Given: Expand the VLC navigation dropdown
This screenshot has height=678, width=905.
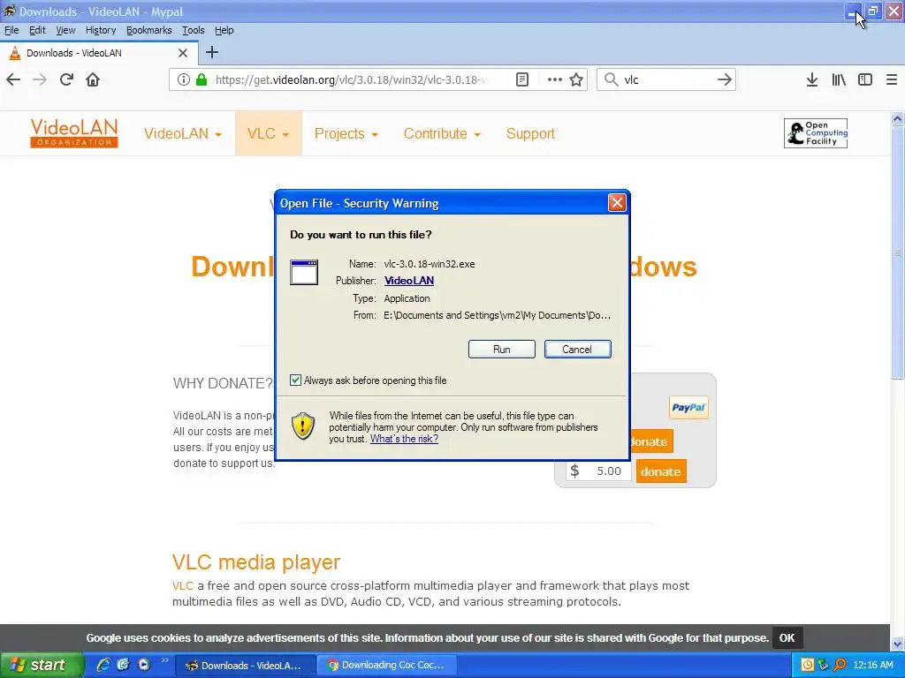Looking at the screenshot, I should (x=268, y=134).
